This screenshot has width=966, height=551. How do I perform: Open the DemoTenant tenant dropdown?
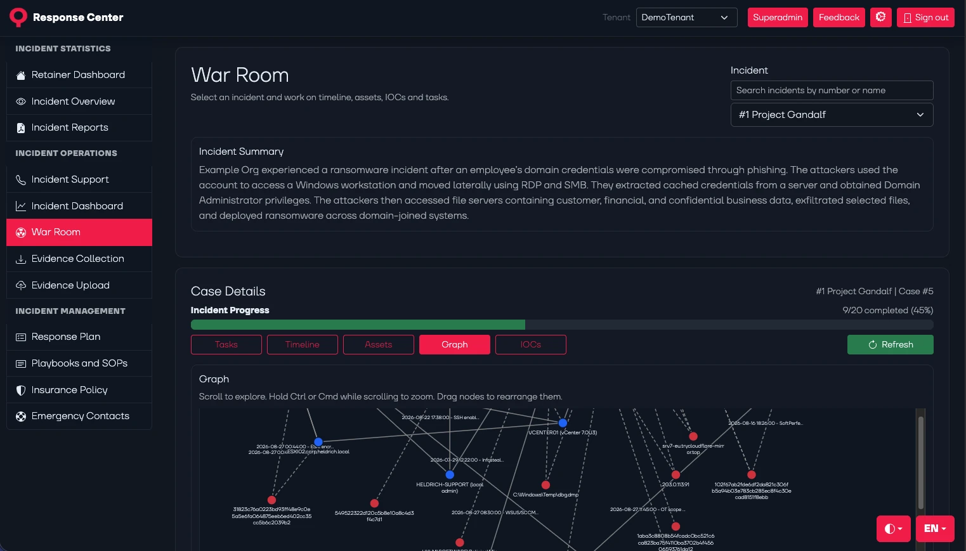tap(686, 17)
